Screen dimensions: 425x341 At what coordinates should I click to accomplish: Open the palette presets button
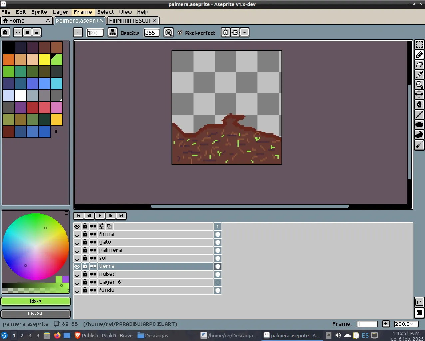[x=27, y=32]
